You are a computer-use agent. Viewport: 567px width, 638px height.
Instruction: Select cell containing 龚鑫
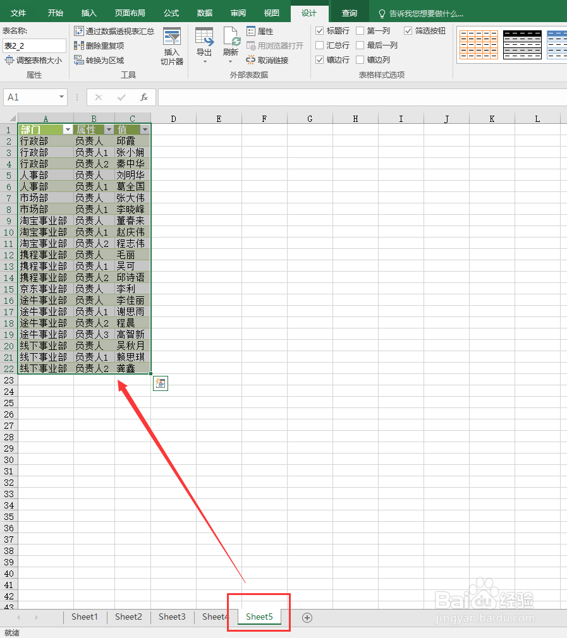click(x=133, y=368)
